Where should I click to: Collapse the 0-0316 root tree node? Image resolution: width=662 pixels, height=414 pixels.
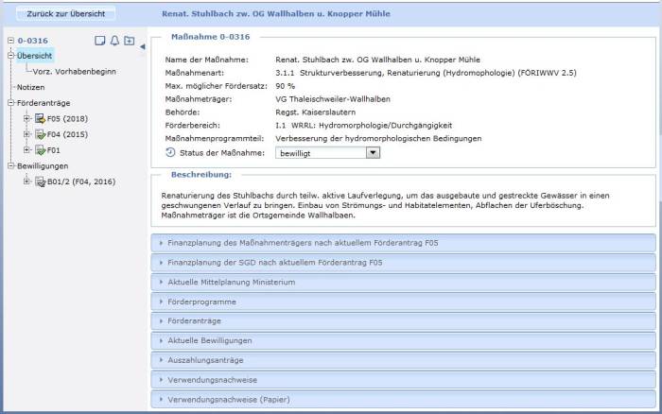pos(11,41)
